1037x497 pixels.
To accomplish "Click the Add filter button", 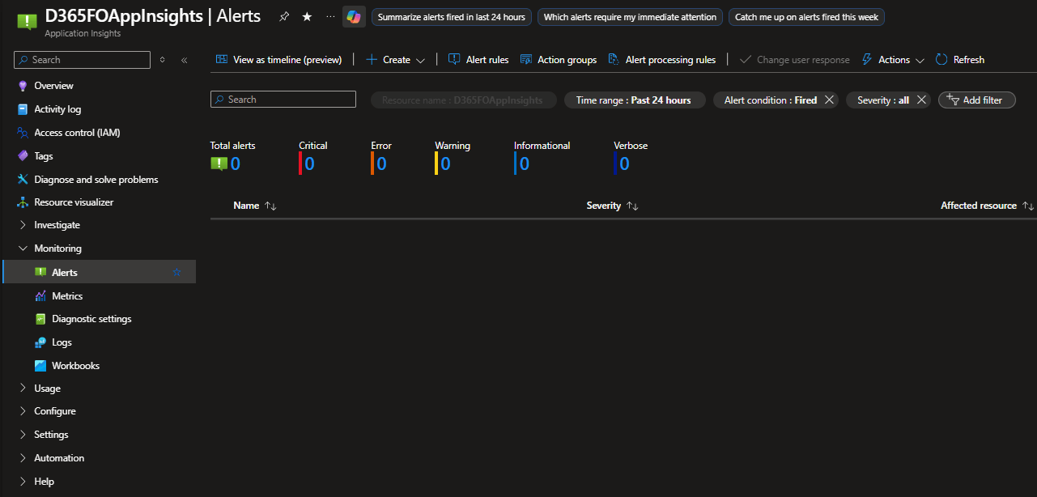I will [976, 100].
